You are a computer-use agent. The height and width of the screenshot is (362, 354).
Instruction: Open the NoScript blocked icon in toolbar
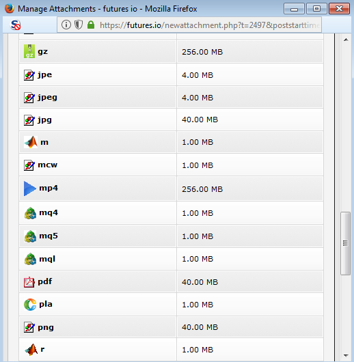coord(16,25)
